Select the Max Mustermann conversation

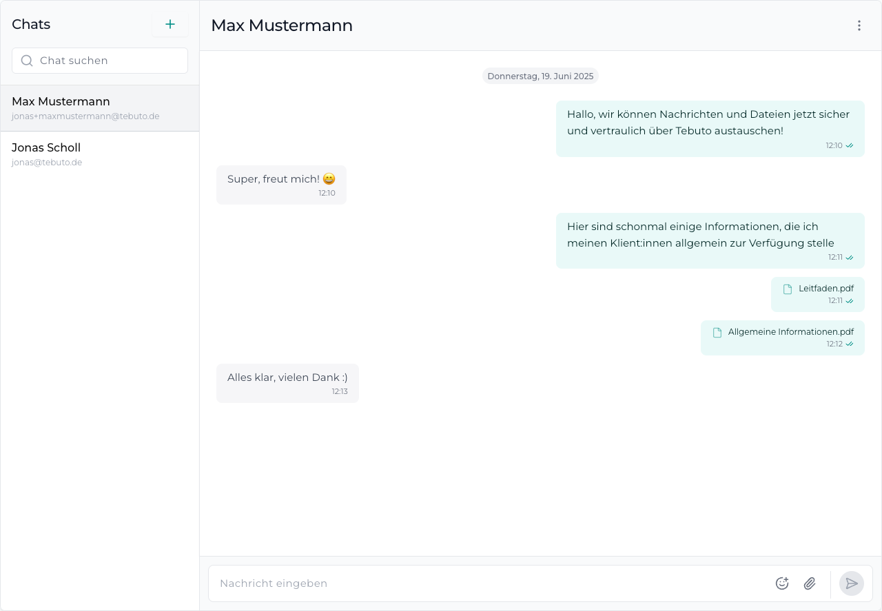pyautogui.click(x=99, y=107)
